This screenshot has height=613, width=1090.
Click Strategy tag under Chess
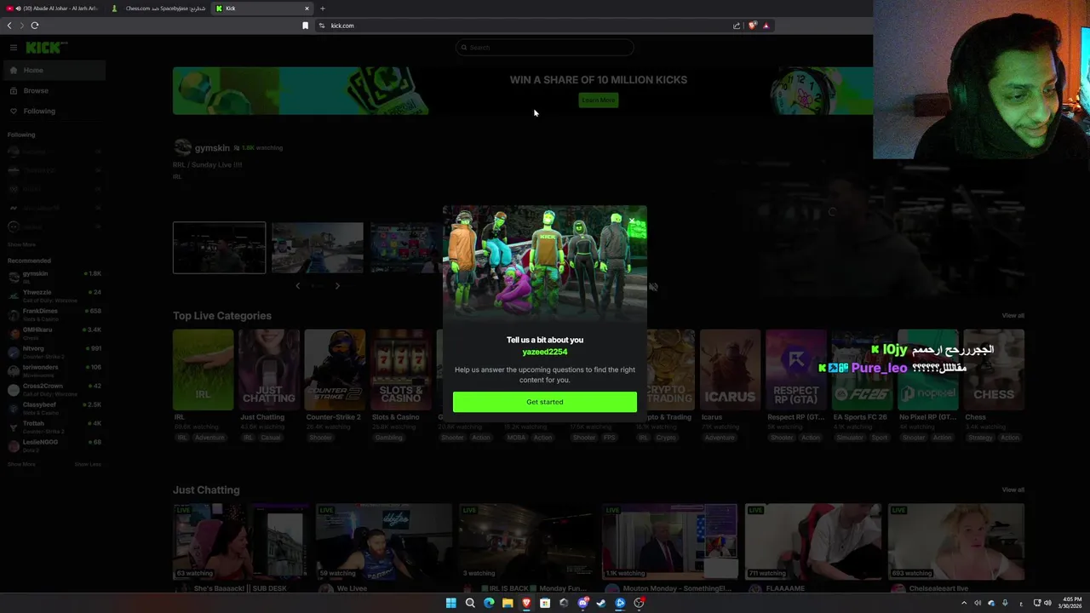tap(980, 438)
